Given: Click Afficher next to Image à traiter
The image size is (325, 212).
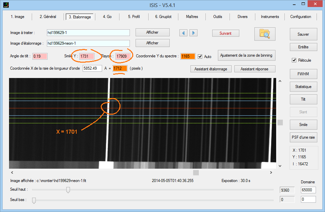Looking at the screenshot, I should pyautogui.click(x=153, y=32).
